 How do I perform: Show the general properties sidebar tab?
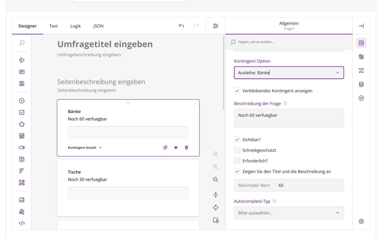361,43
